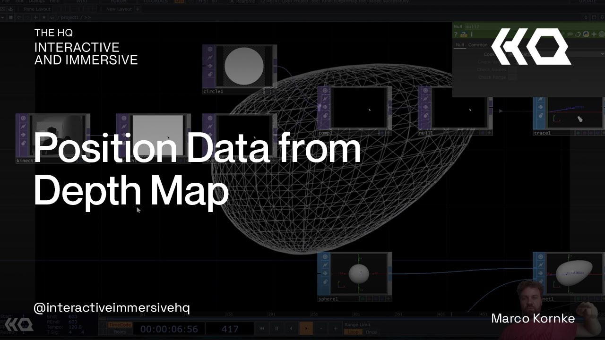Click the square home icon in path bar
Viewport: 605px width, 340px height.
(11, 17)
